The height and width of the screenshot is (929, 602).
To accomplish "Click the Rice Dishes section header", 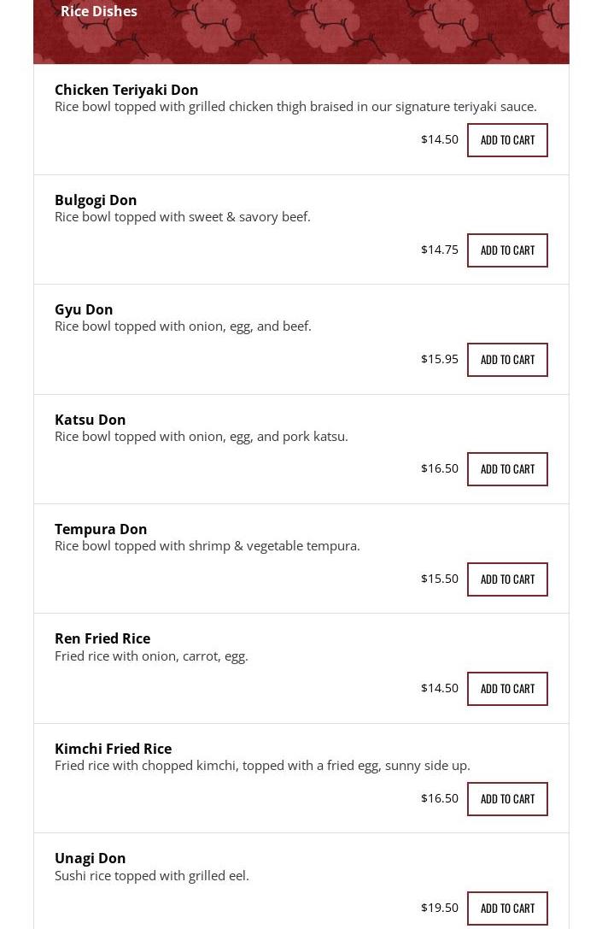I will click(99, 11).
